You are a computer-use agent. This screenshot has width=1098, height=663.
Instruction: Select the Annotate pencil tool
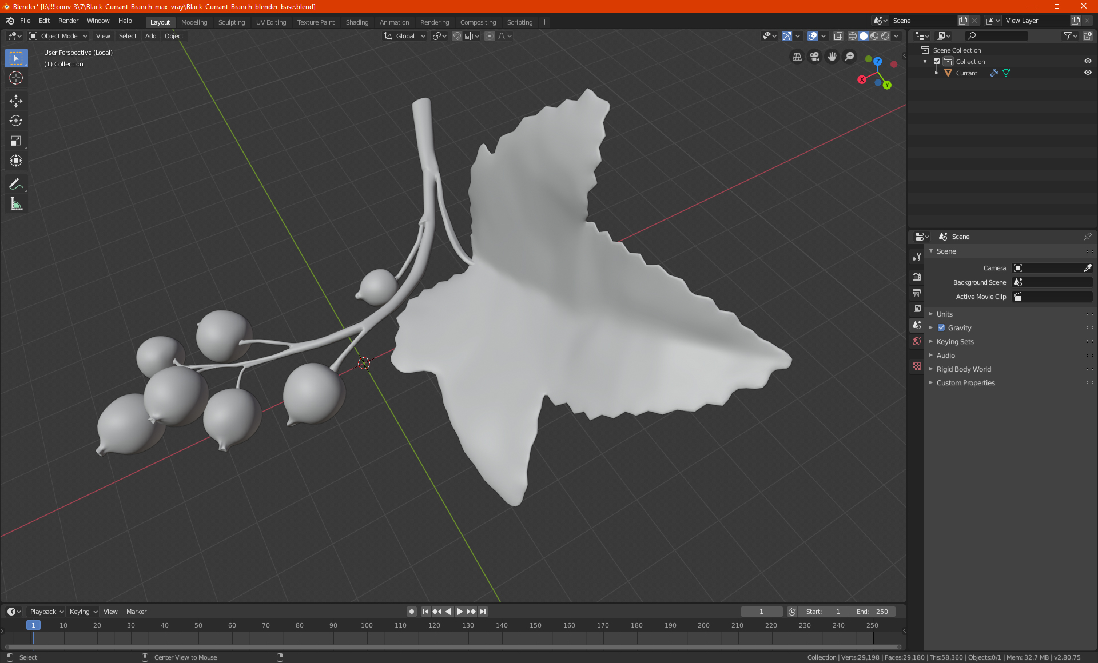(16, 184)
